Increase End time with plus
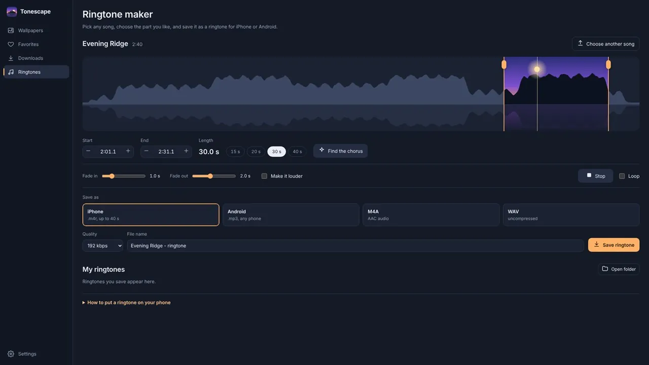The image size is (649, 365). (x=186, y=151)
